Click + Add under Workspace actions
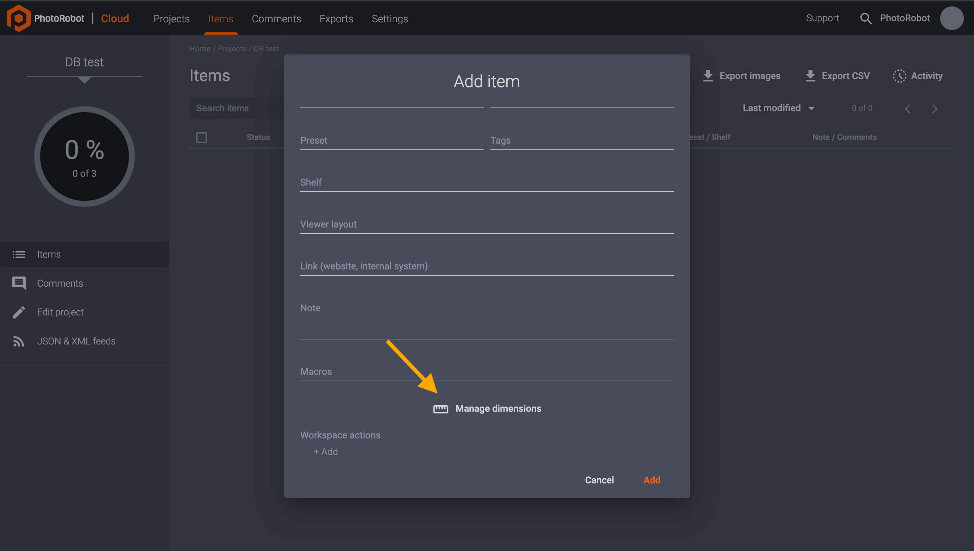974x551 pixels. (325, 452)
